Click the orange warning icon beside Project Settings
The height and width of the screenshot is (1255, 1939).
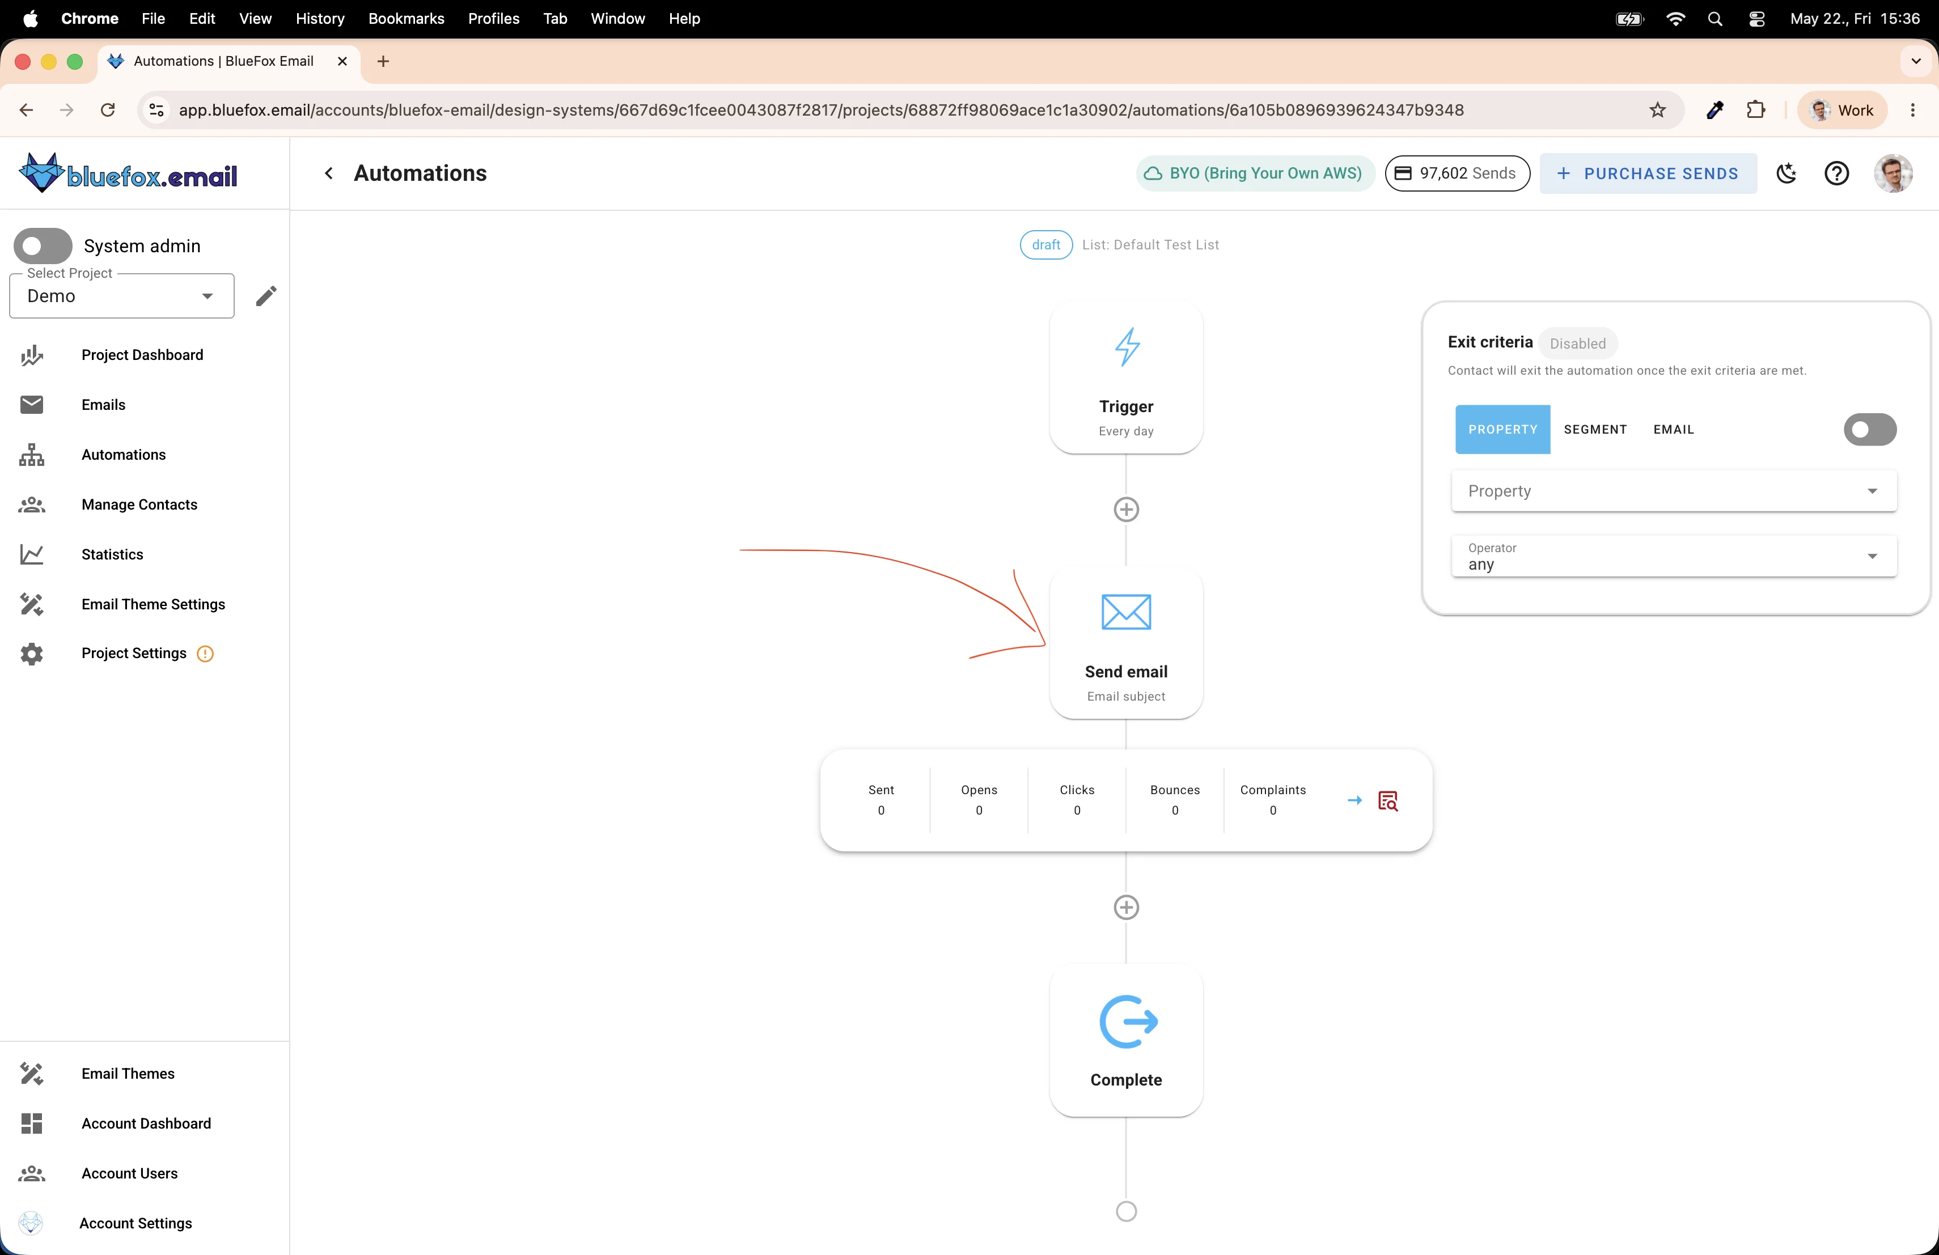(x=205, y=654)
